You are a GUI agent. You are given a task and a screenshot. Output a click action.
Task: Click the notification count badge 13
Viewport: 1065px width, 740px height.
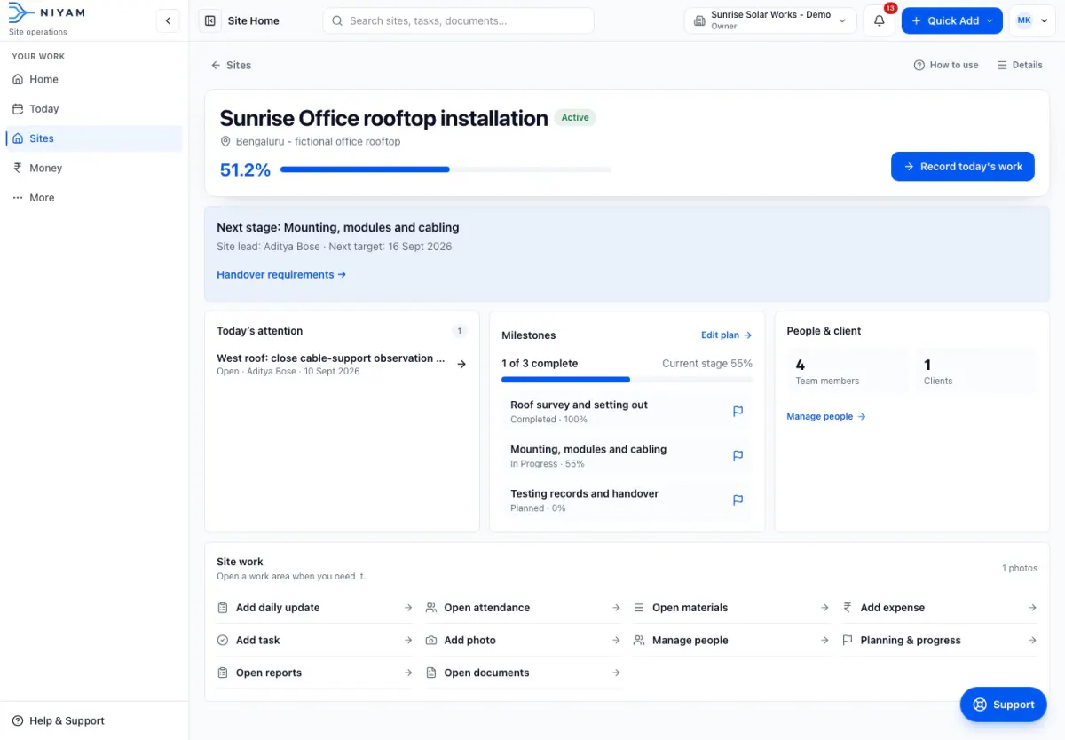coord(890,8)
